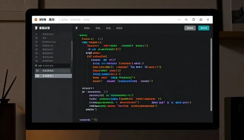Screen dimensions: 244x140
Task: Click the gray button beside the teal button
Action: 190,28
